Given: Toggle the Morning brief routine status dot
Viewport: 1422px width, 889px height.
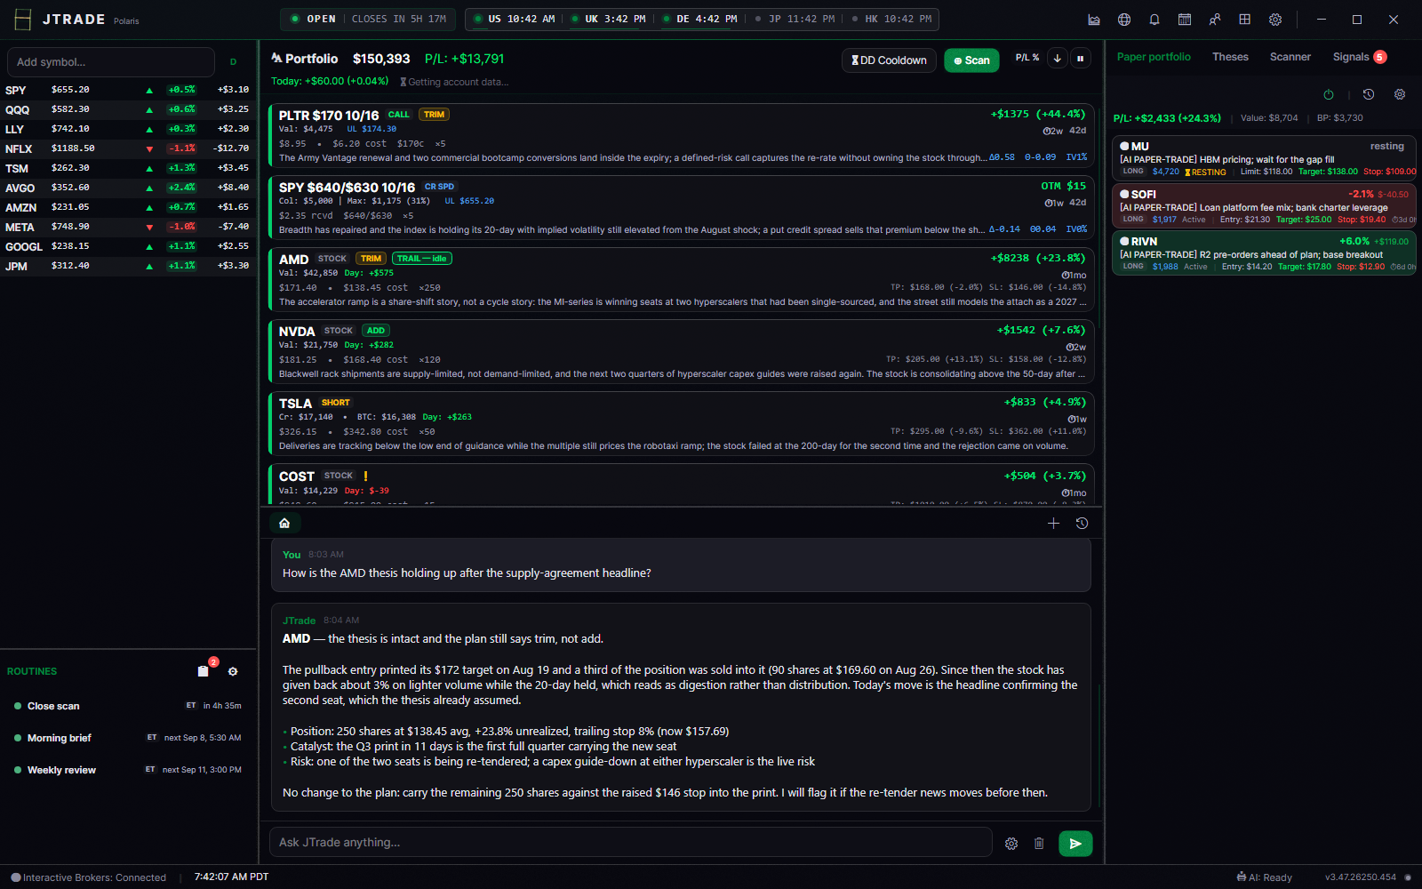Looking at the screenshot, I should (18, 738).
